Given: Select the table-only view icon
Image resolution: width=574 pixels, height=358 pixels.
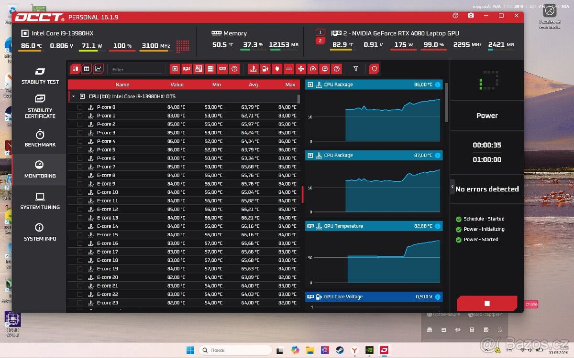Looking at the screenshot, I should click(x=87, y=69).
